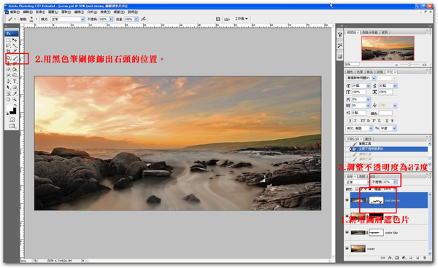Open the brush opacity slider arrow
Screen dimensions: 438x268
click(x=111, y=19)
